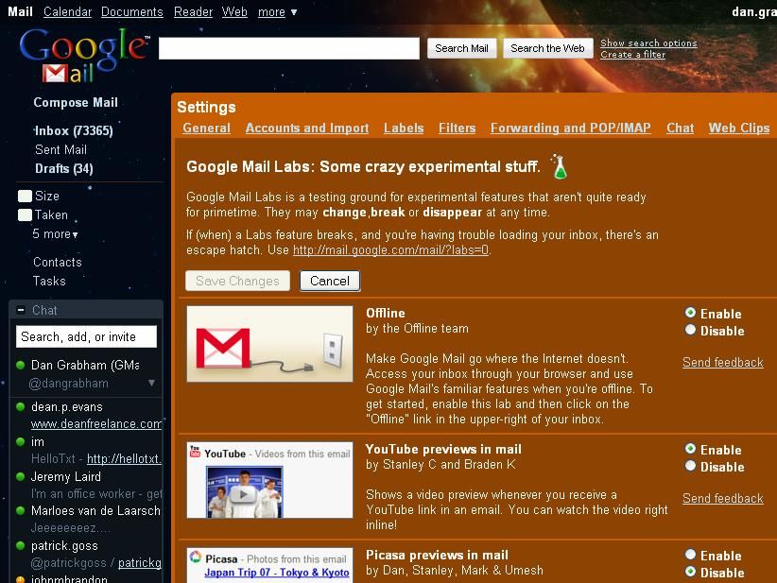The image size is (777, 583).
Task: Switch to the Filters tab
Action: (x=457, y=128)
